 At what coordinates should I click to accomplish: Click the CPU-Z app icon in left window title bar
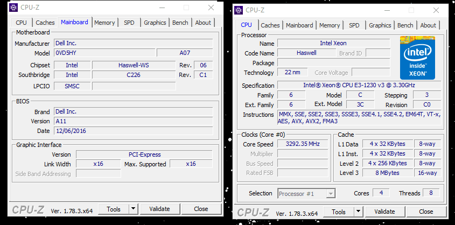click(x=13, y=8)
